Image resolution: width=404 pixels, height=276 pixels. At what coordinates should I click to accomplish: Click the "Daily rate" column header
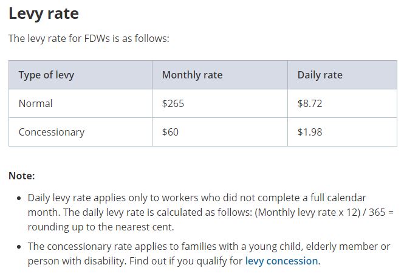(x=320, y=75)
